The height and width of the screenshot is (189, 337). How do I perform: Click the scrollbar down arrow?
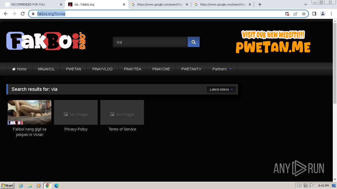[335, 180]
